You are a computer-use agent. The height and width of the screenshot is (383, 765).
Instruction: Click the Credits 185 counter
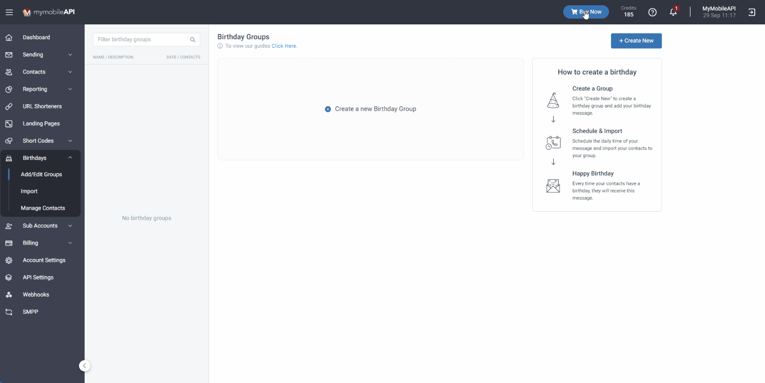628,12
